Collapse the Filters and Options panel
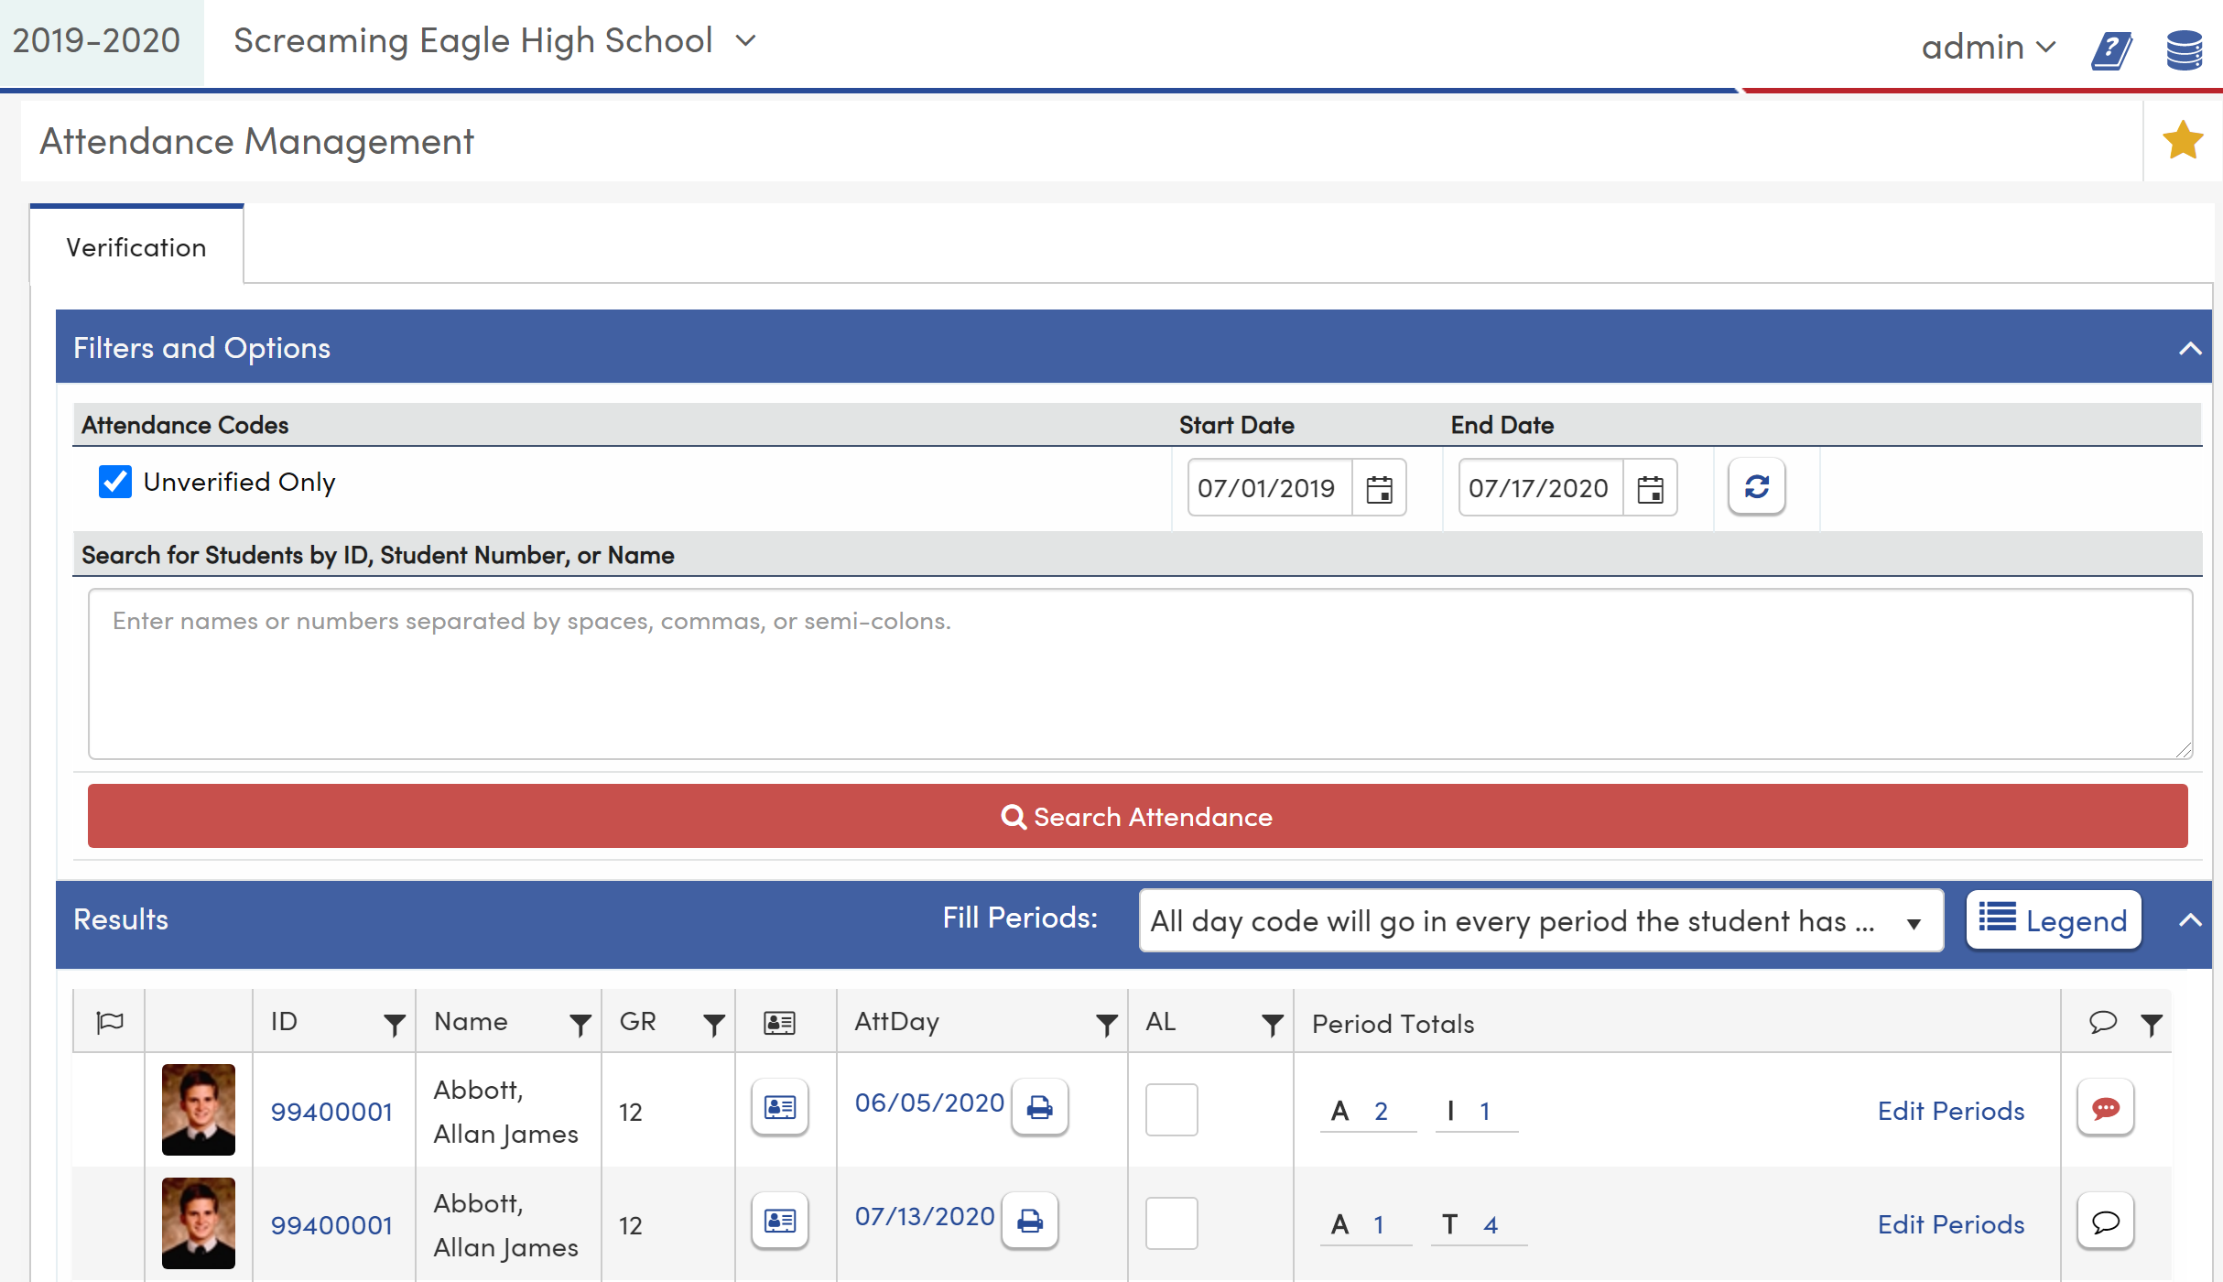This screenshot has height=1282, width=2223. tap(2189, 348)
